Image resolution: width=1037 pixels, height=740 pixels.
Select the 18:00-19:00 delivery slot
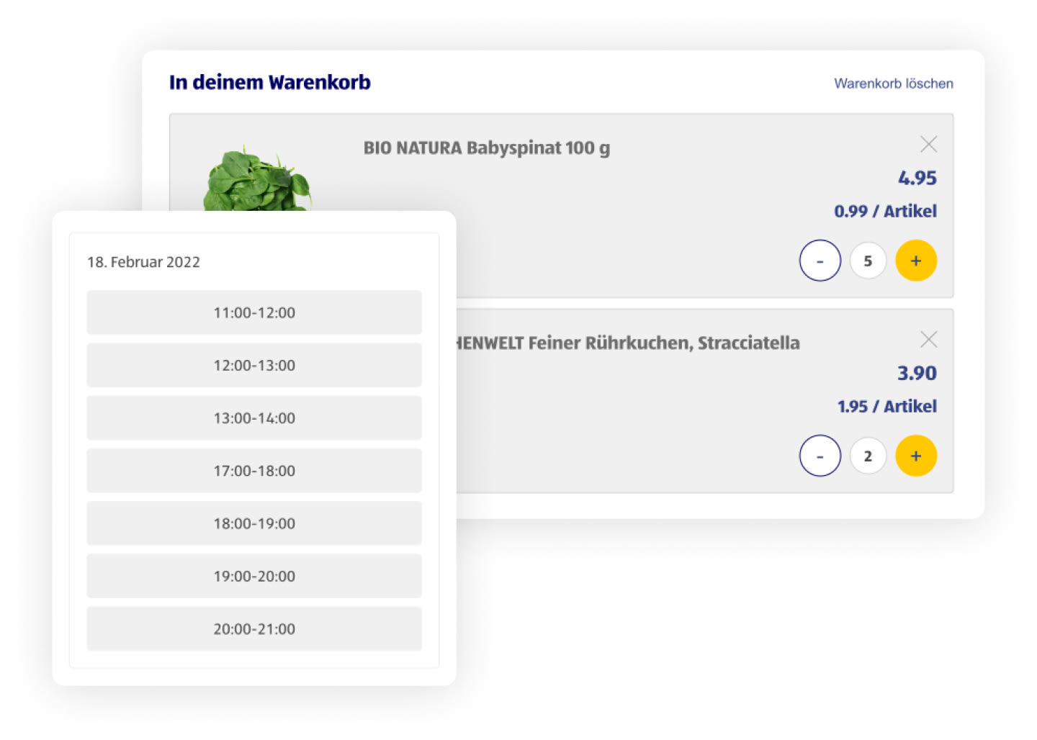pos(253,523)
